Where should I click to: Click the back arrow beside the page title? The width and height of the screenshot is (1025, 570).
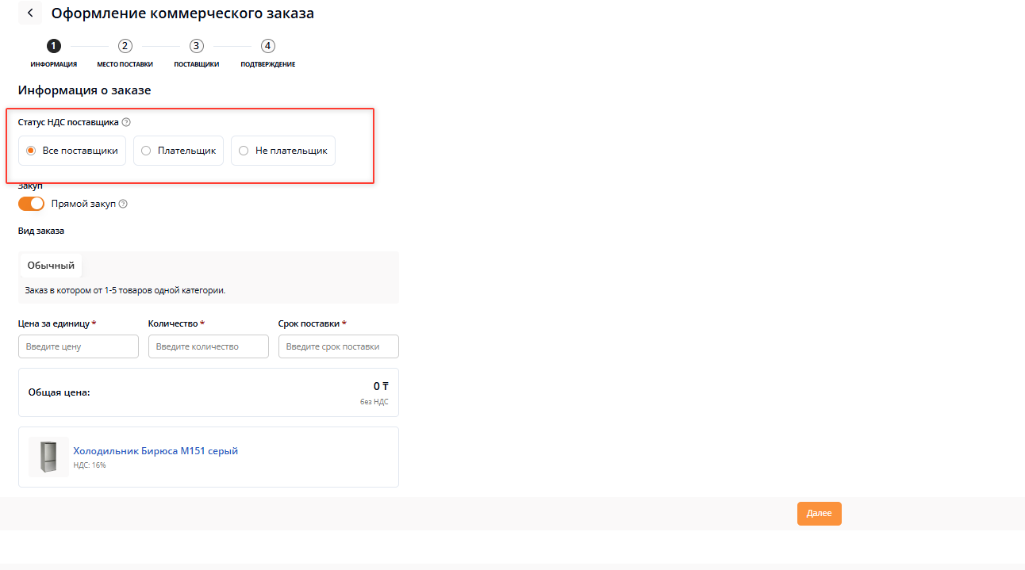pos(30,13)
